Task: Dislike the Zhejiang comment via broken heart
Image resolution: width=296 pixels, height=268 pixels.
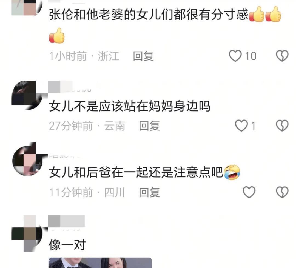Action: click(282, 56)
